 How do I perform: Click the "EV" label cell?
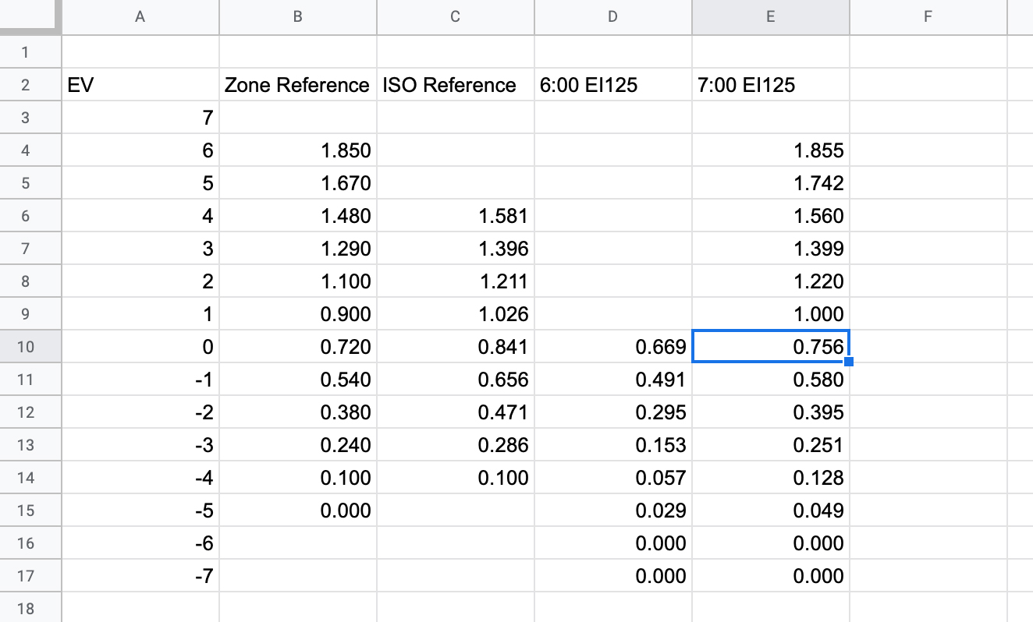pos(140,85)
